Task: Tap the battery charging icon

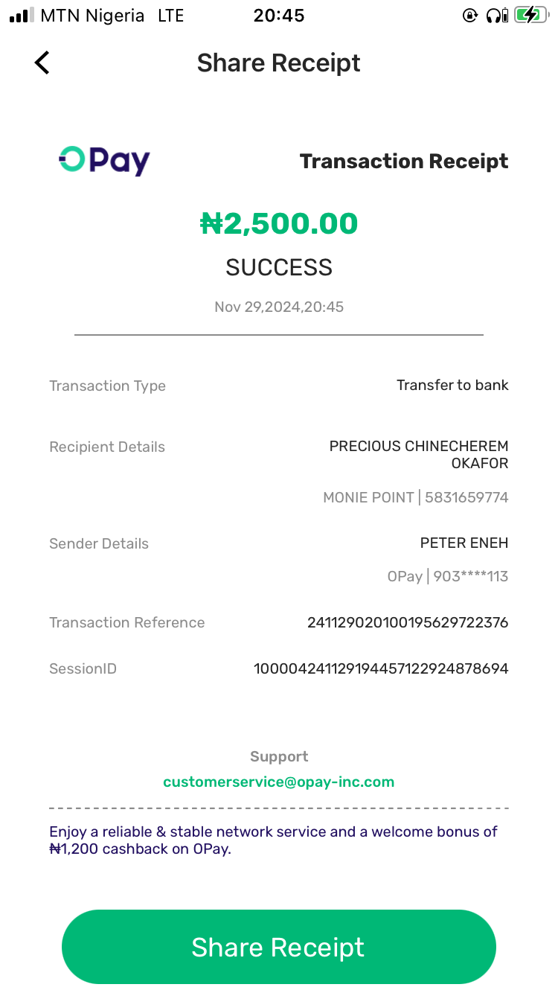Action: pos(530,16)
